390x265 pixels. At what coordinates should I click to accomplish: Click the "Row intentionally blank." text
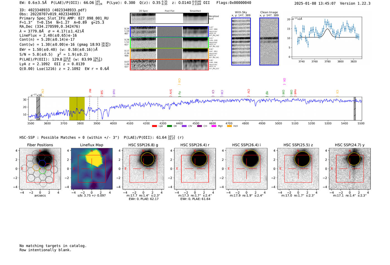click(x=45, y=250)
